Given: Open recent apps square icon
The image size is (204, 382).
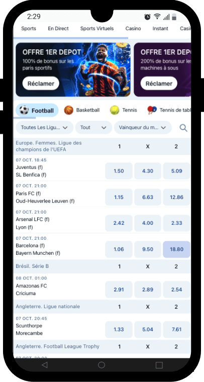Looking at the screenshot, I should [159, 365].
